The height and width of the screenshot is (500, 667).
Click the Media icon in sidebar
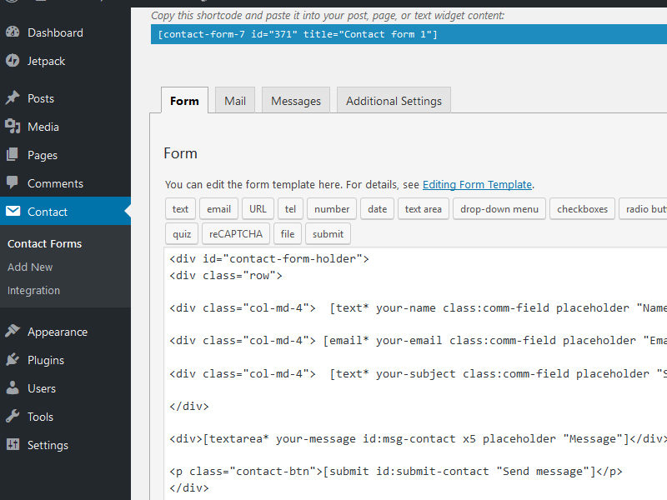[13, 127]
